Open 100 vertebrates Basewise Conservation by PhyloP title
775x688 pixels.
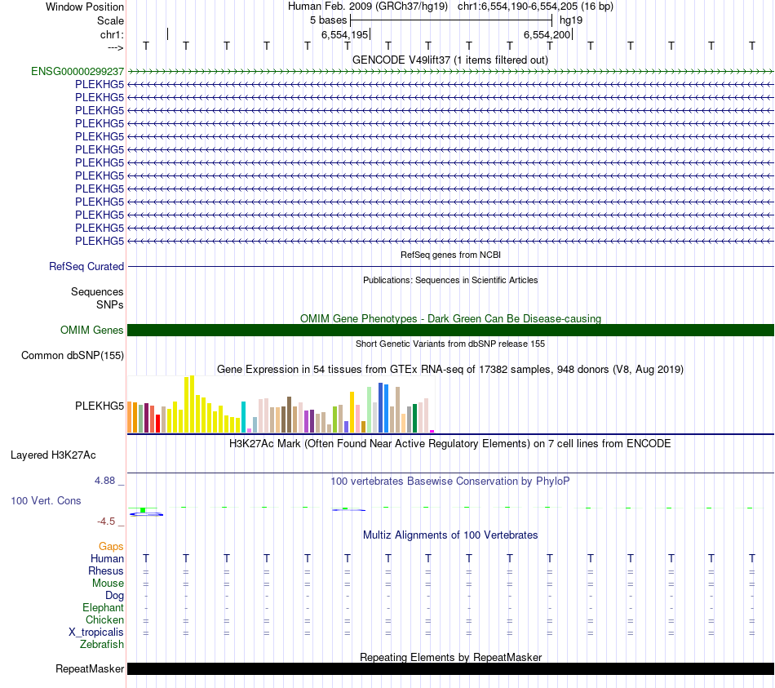click(x=450, y=482)
